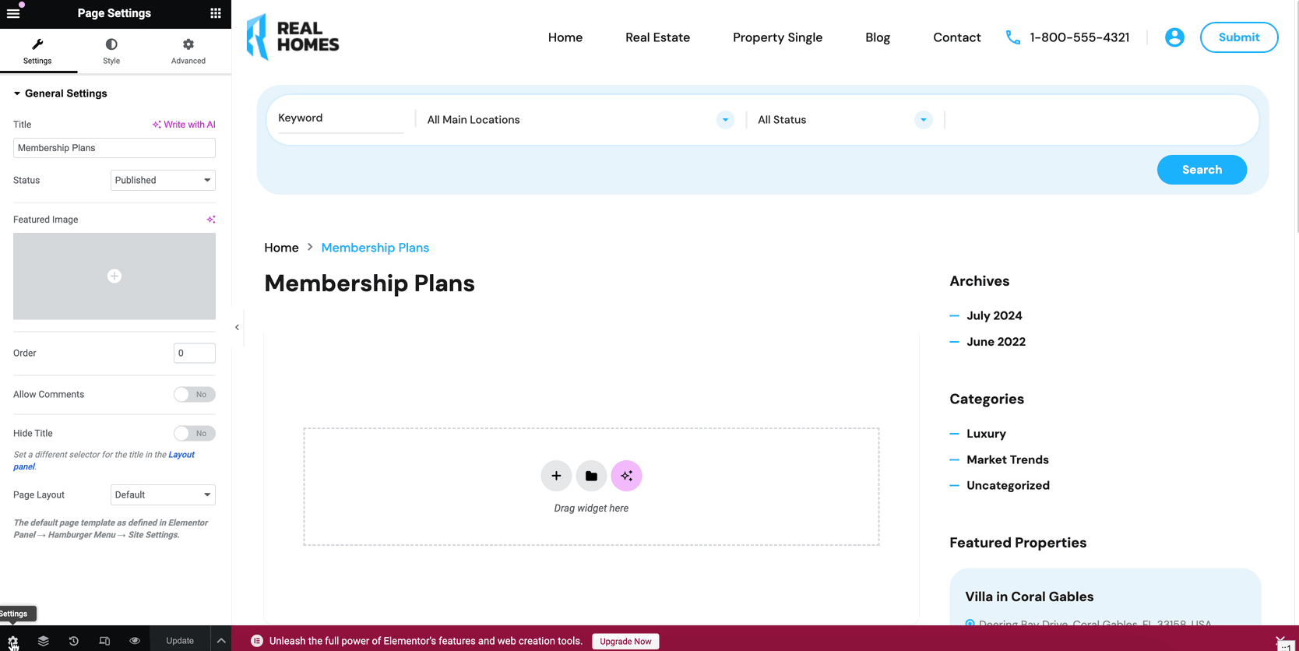Click the Categories widget heading
Screen dimensions: 1299x651
[x=987, y=399]
